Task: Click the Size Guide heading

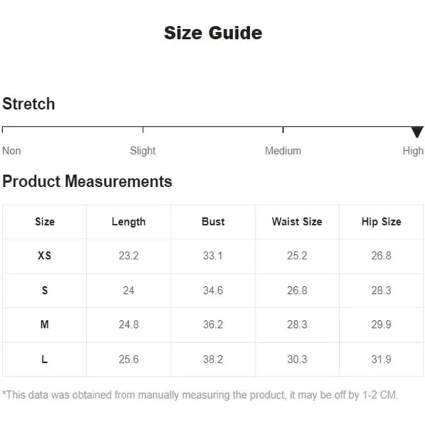Action: click(213, 33)
